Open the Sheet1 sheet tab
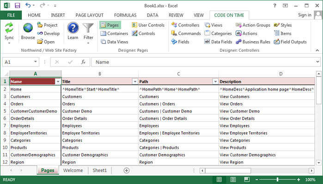Viewport: 323px width, 184px height. point(100,171)
